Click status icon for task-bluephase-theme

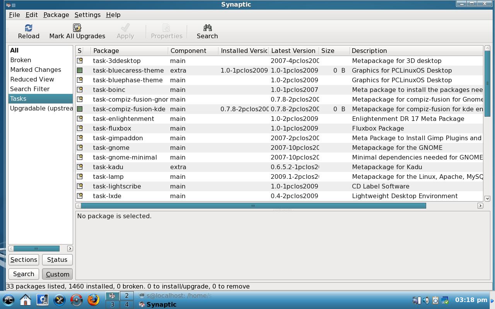80,80
